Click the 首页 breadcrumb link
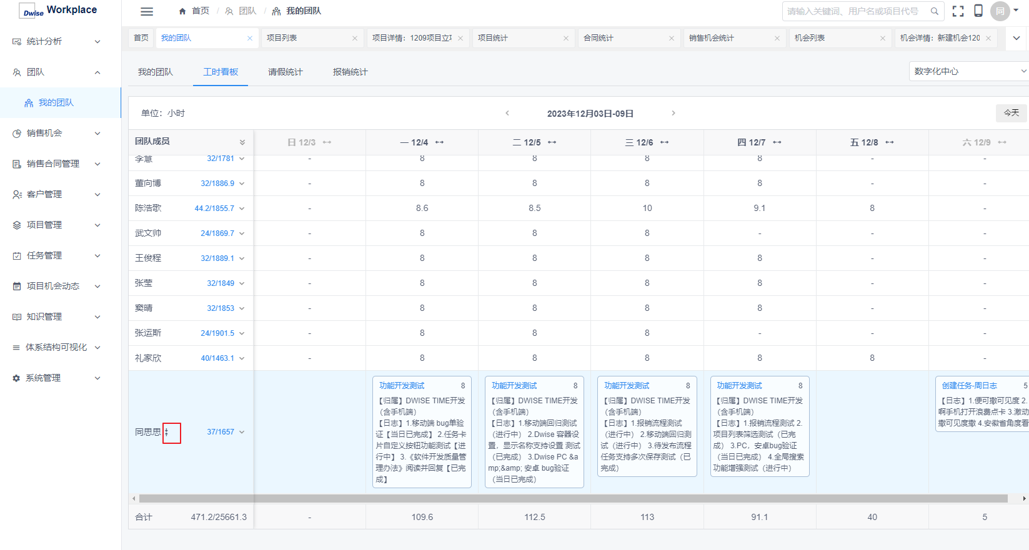 point(194,11)
